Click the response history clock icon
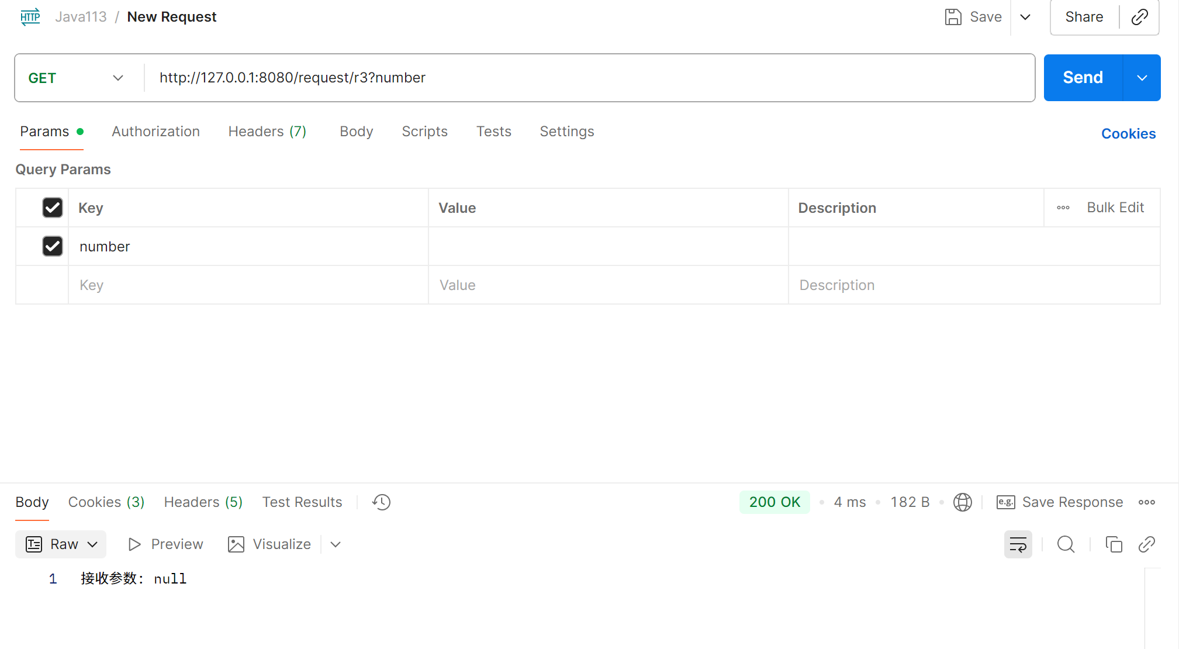The width and height of the screenshot is (1179, 649). (381, 502)
